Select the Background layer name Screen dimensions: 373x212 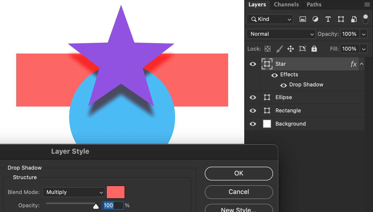tap(291, 124)
